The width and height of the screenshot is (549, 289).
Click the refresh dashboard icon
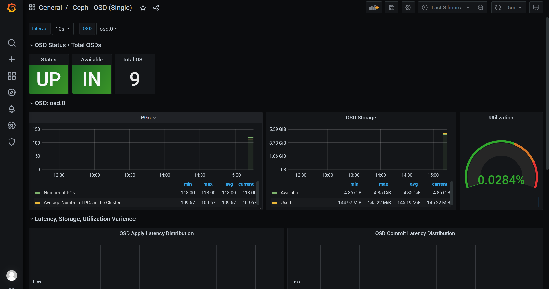[x=498, y=8]
